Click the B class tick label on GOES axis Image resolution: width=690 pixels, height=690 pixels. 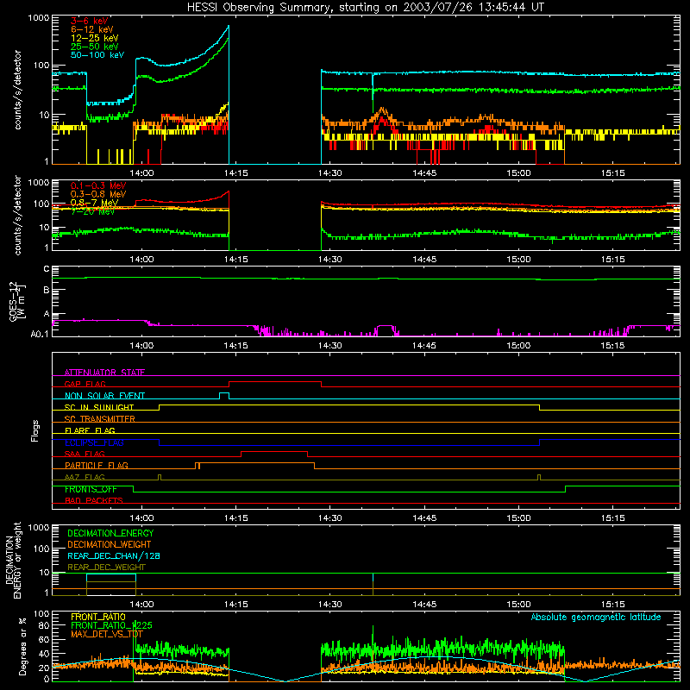47,291
